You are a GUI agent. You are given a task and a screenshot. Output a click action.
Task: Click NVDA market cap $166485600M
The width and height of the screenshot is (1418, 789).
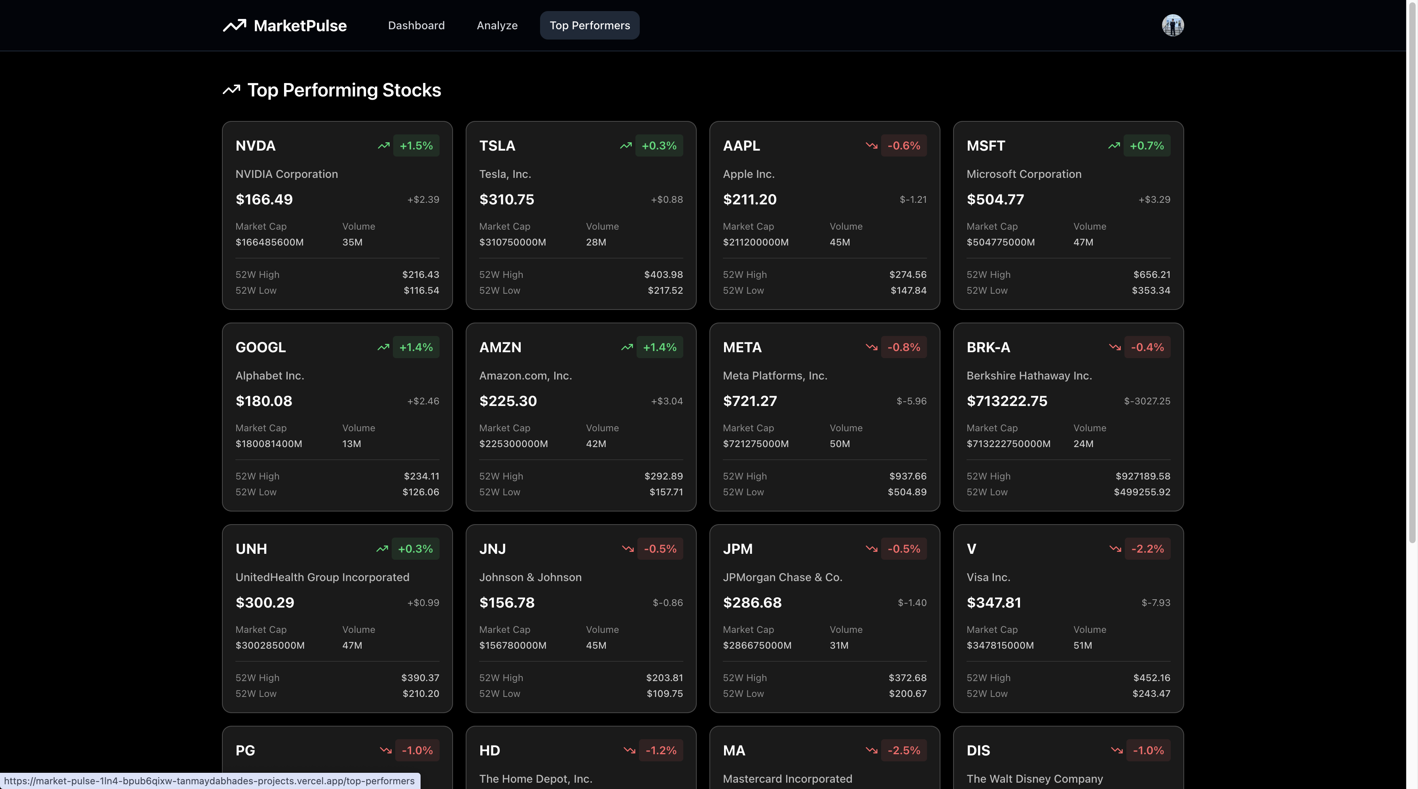point(270,242)
